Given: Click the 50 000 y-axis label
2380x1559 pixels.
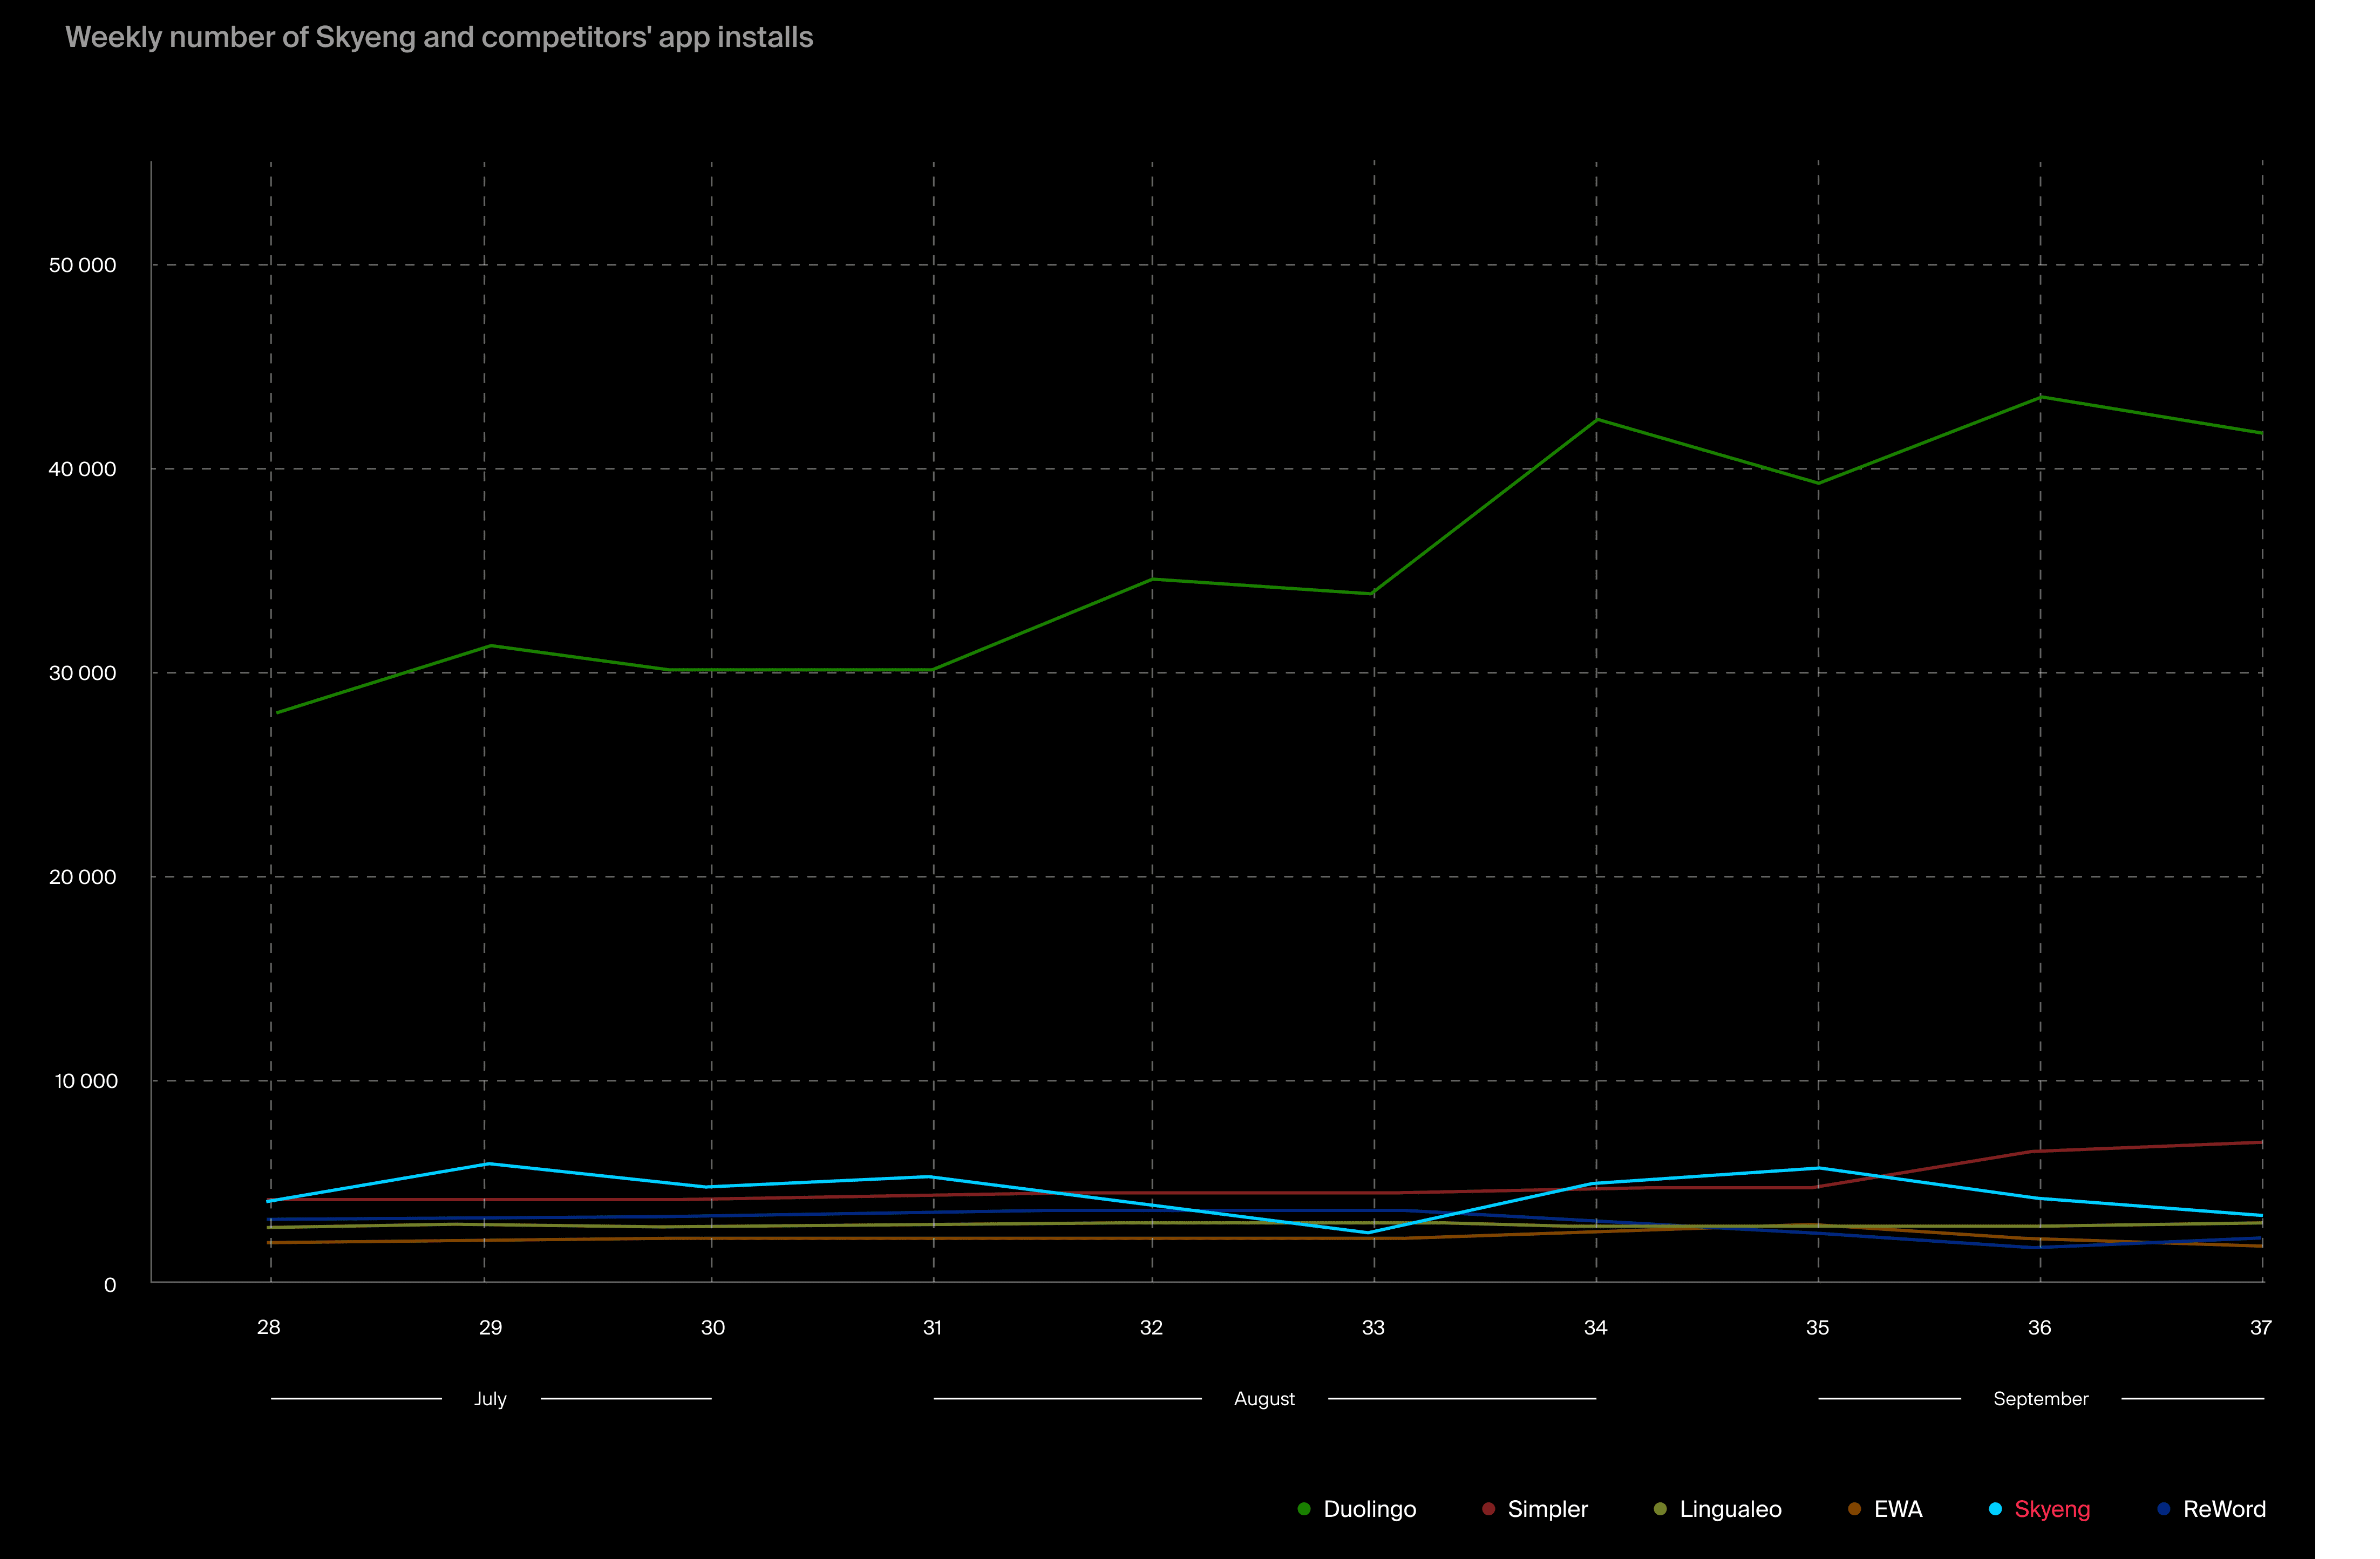Looking at the screenshot, I should pyautogui.click(x=82, y=265).
